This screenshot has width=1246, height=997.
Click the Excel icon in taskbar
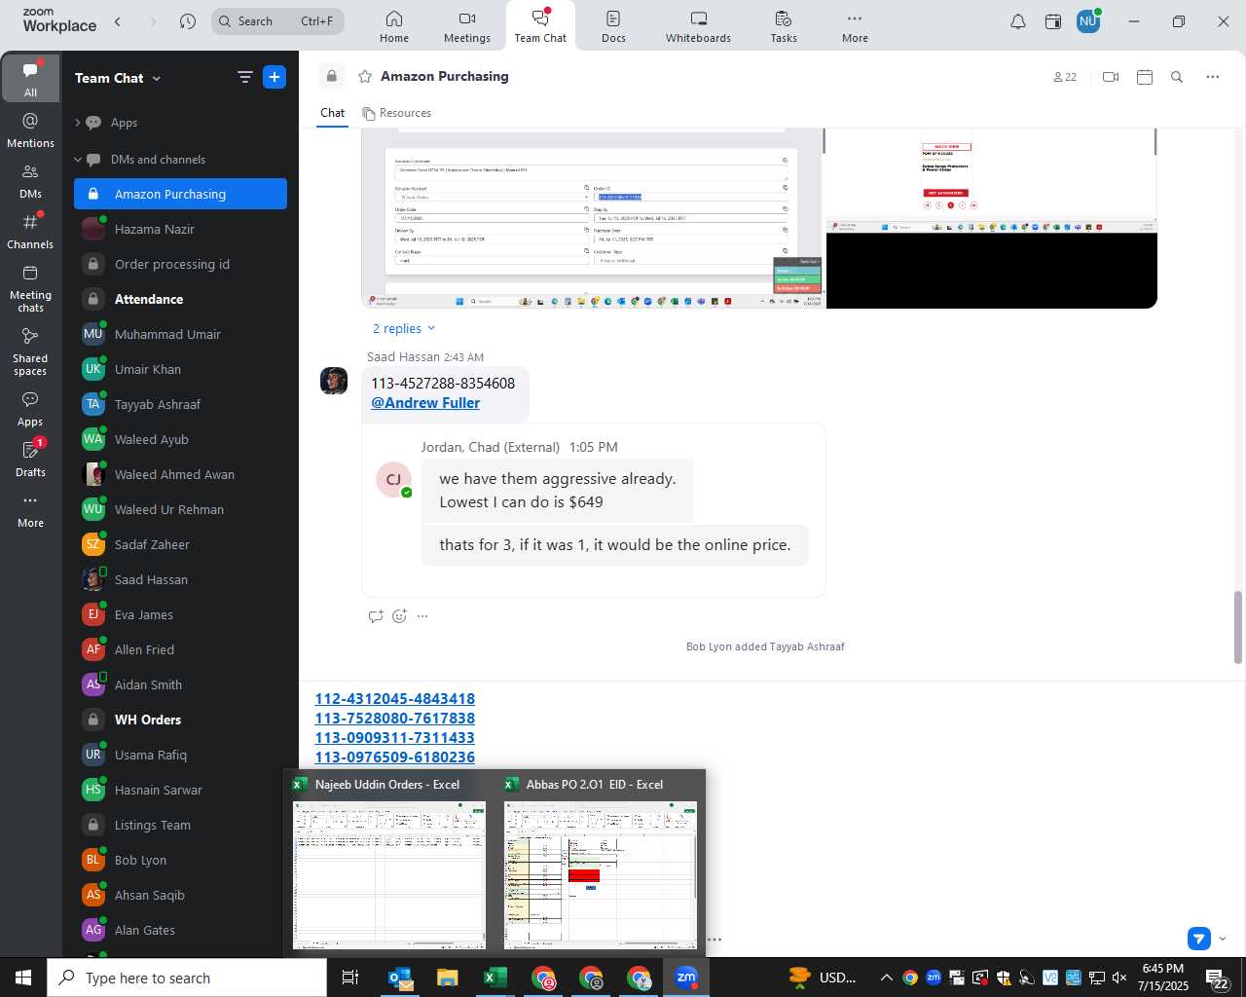pos(495,978)
